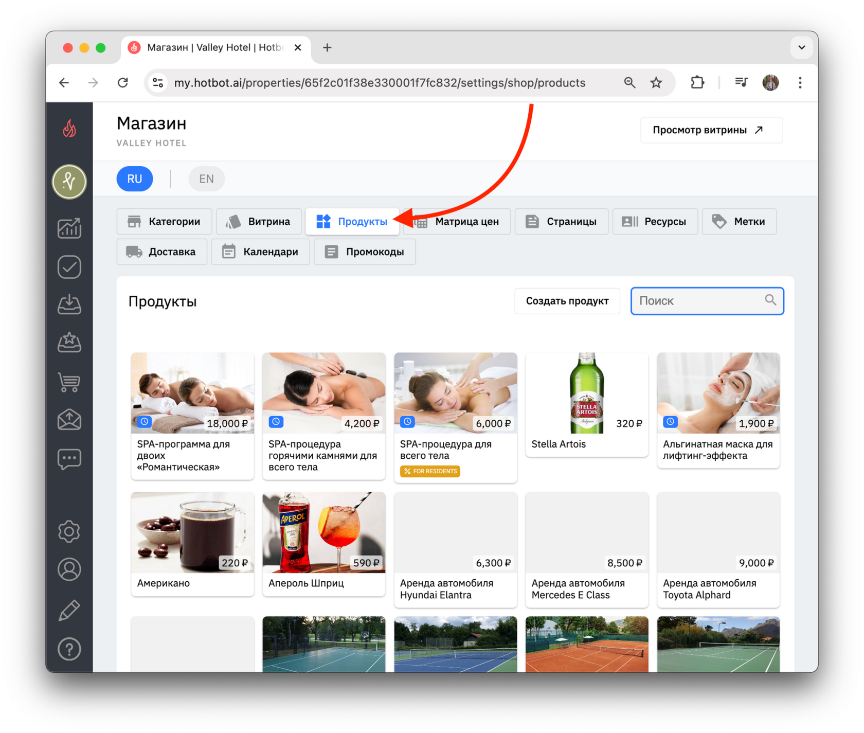Click the Hotbot flame logo in sidebar
Image resolution: width=864 pixels, height=733 pixels.
pyautogui.click(x=69, y=129)
